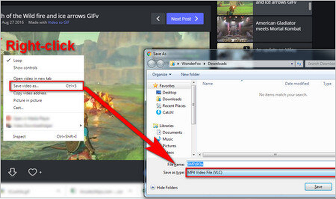
Task: Click navigation pane scroll down arrow
Action: click(x=193, y=155)
